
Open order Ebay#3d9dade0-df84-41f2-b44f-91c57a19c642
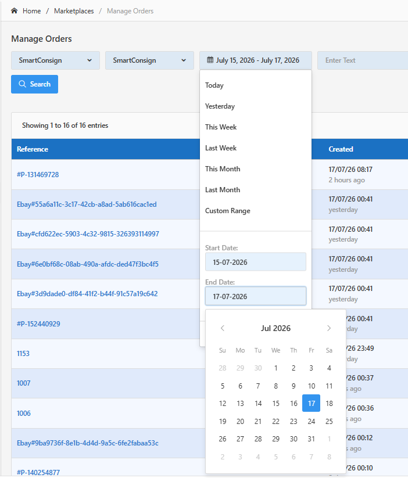pos(87,293)
